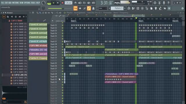Click the arrow left of Pattern 1
The image size is (186, 104).
point(110,8)
